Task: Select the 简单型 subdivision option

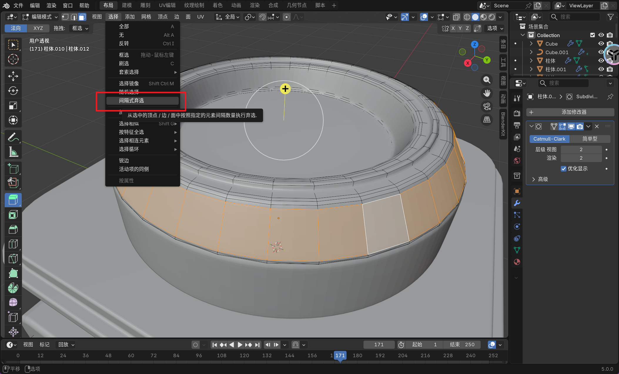Action: [590, 139]
